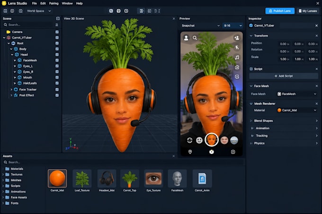Open the Tracking section in Inspector
This screenshot has height=214, width=322.
tap(283, 136)
